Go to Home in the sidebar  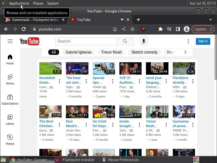[10, 59]
